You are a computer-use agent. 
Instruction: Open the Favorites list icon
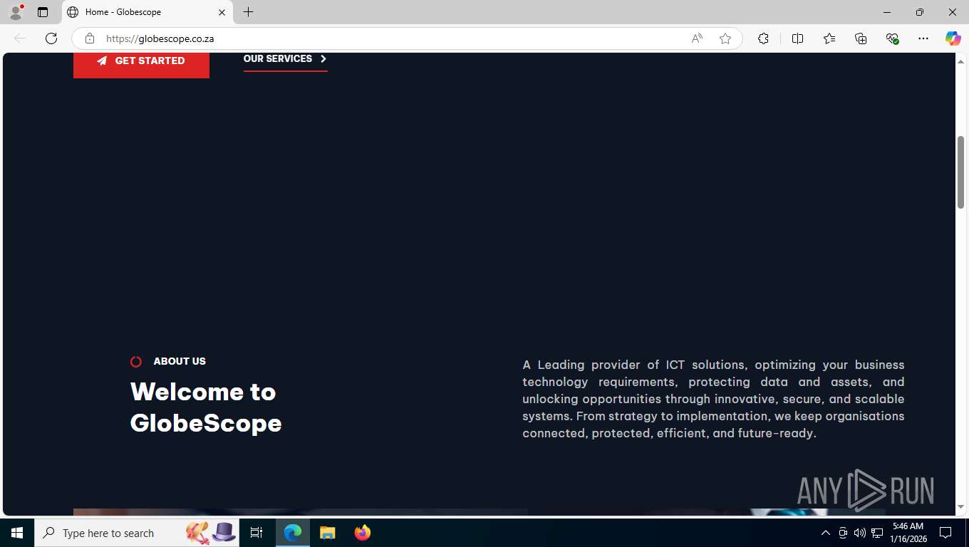pyautogui.click(x=829, y=38)
